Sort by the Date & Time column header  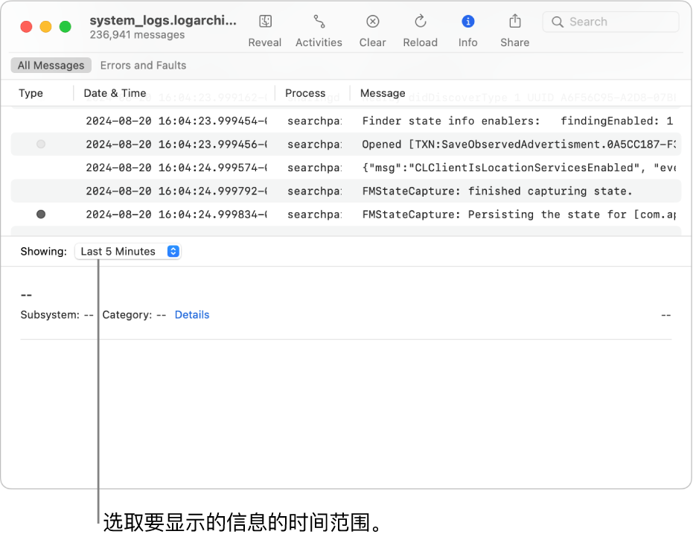115,93
